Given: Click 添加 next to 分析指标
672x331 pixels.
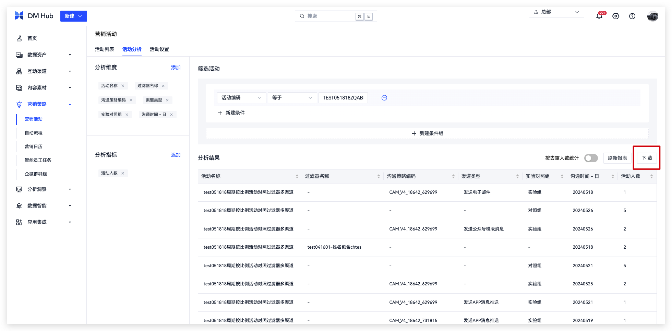Looking at the screenshot, I should (176, 155).
